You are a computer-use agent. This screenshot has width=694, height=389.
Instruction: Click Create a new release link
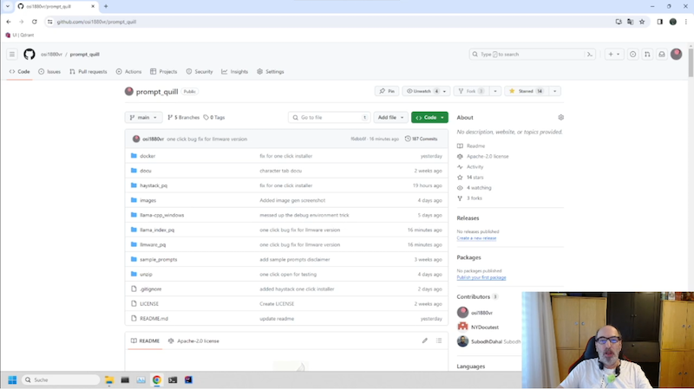click(476, 238)
